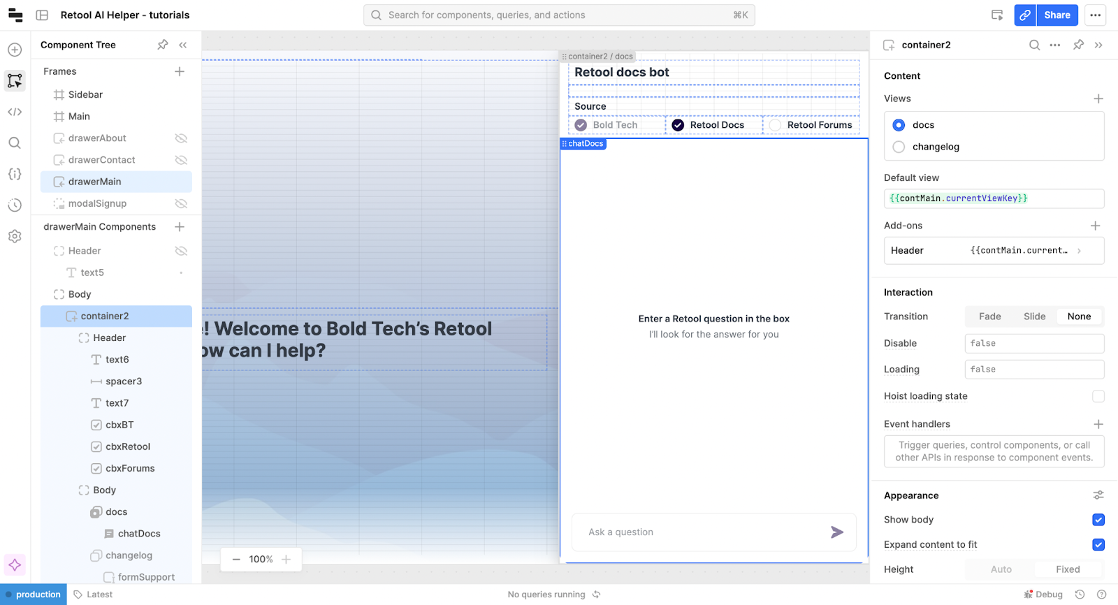Pin the container2 inspector panel
The image size is (1118, 605).
tap(1079, 45)
